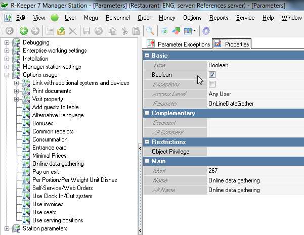Select Use seats parameter
The image size is (304, 235).
click(45, 212)
